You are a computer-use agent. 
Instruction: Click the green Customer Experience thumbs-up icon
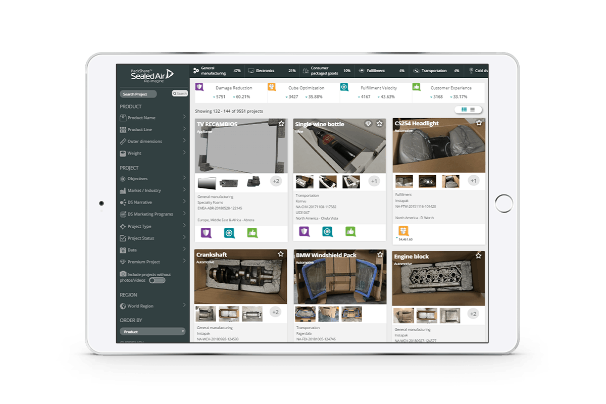416,87
